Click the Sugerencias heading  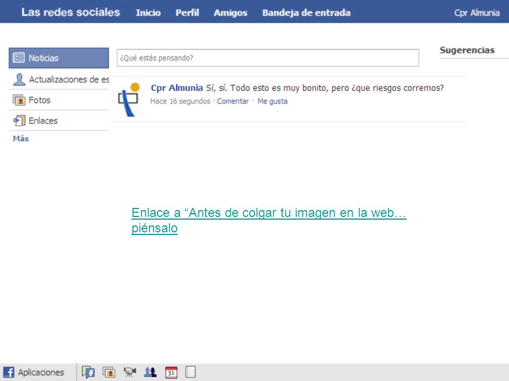click(x=467, y=50)
